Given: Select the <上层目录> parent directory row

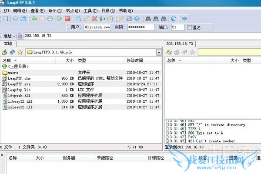Looking at the screenshot, I should (x=81, y=67).
